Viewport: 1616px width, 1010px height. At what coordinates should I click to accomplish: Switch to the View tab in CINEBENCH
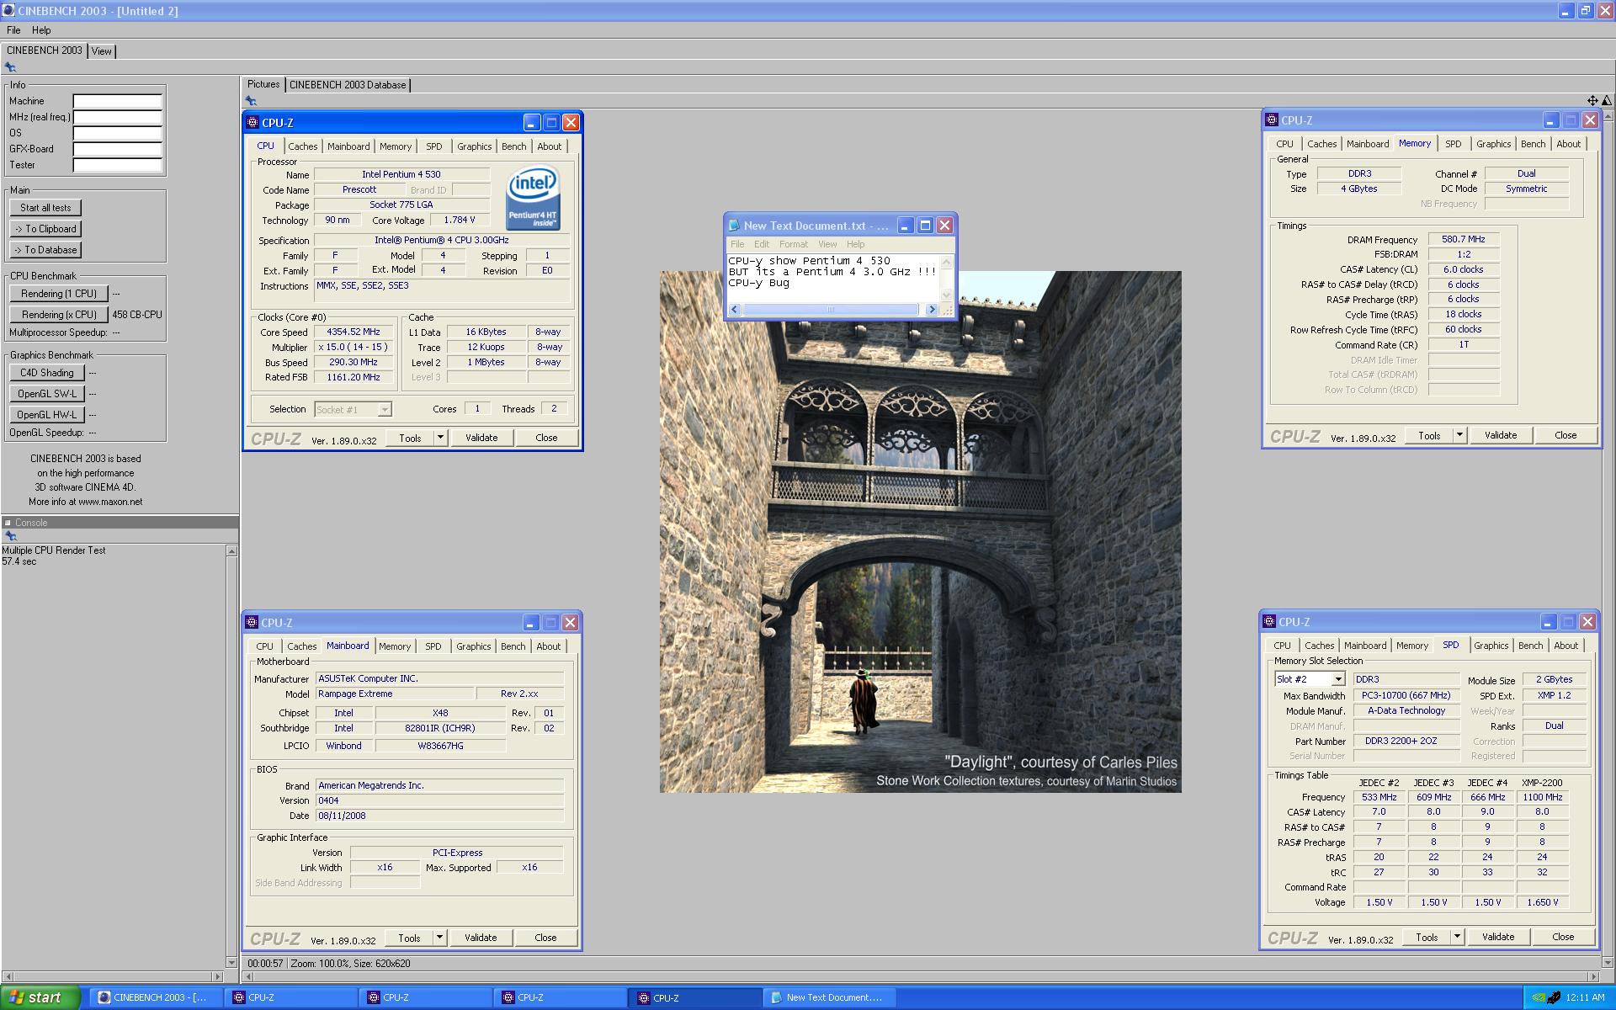pyautogui.click(x=102, y=51)
